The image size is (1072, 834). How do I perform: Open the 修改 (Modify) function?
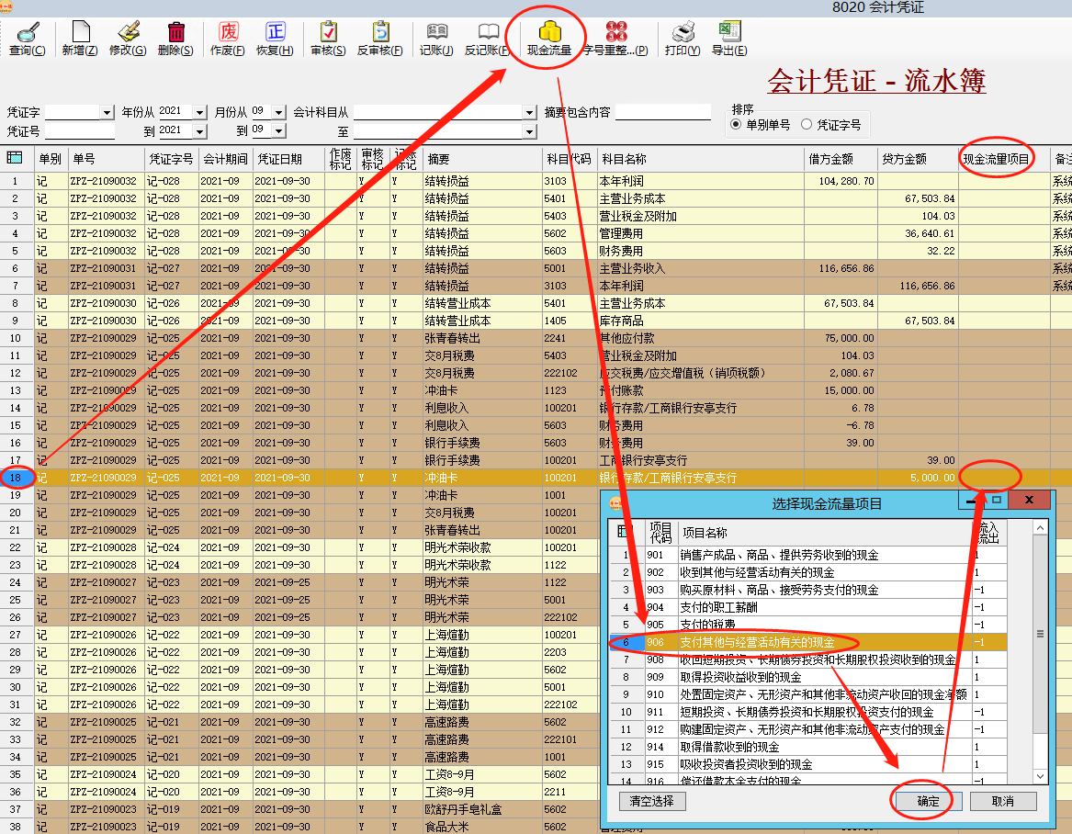pyautogui.click(x=129, y=39)
